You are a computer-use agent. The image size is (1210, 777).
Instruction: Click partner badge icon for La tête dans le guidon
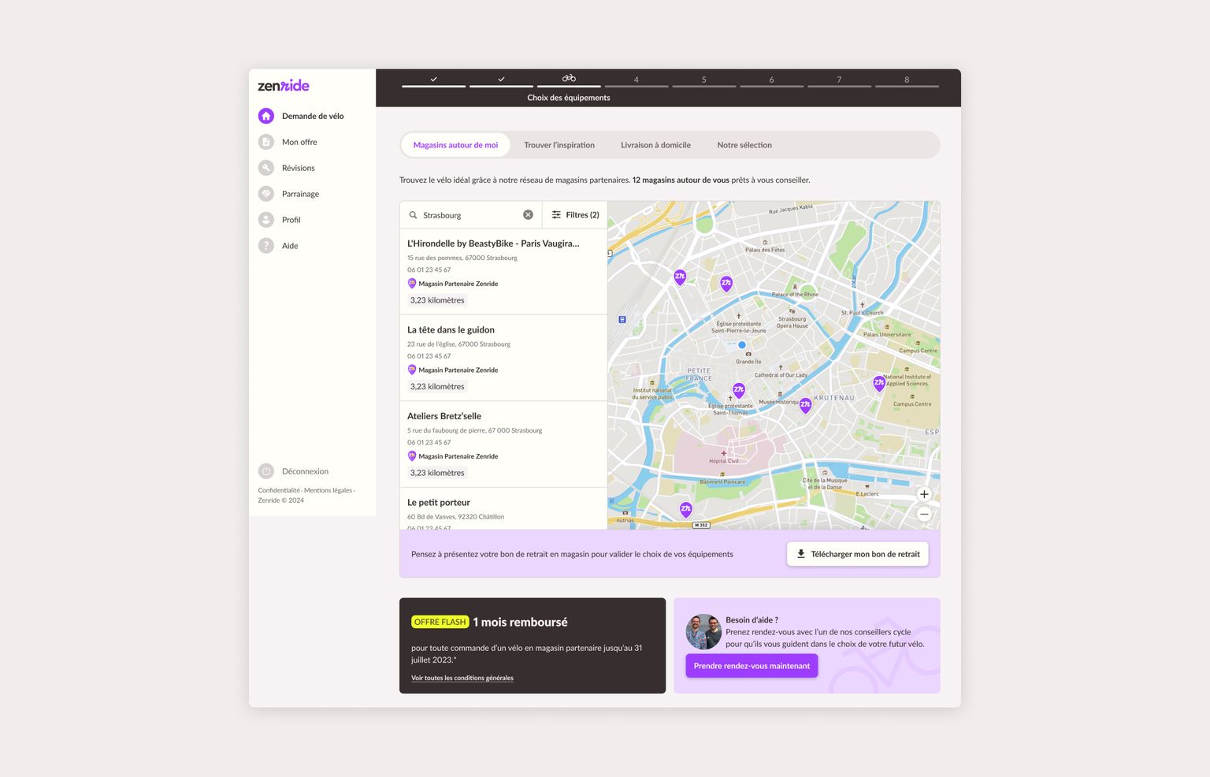click(x=412, y=370)
